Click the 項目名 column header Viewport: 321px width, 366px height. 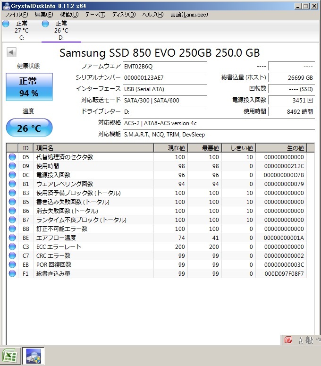pyautogui.click(x=93, y=148)
